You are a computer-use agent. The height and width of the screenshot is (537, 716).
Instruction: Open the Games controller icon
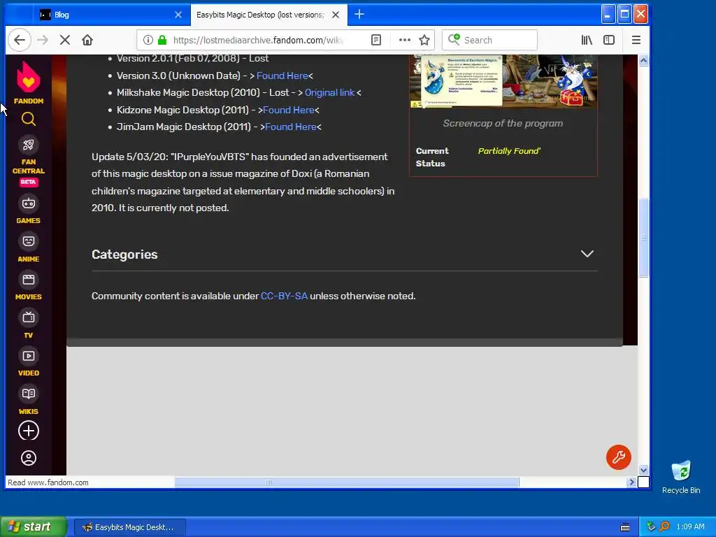(x=28, y=203)
